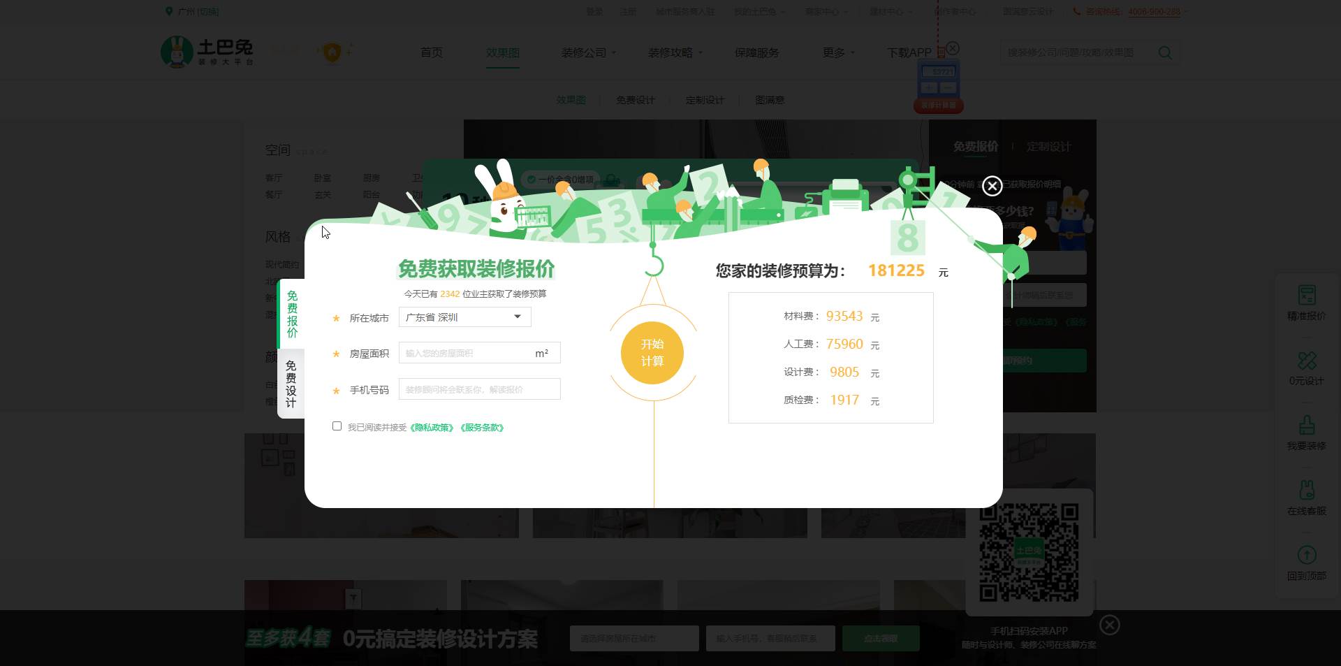Focus the header search box 搜装修公司/问题/攻略/效果图
Viewport: 1341px width, 666px height.
pos(1076,52)
